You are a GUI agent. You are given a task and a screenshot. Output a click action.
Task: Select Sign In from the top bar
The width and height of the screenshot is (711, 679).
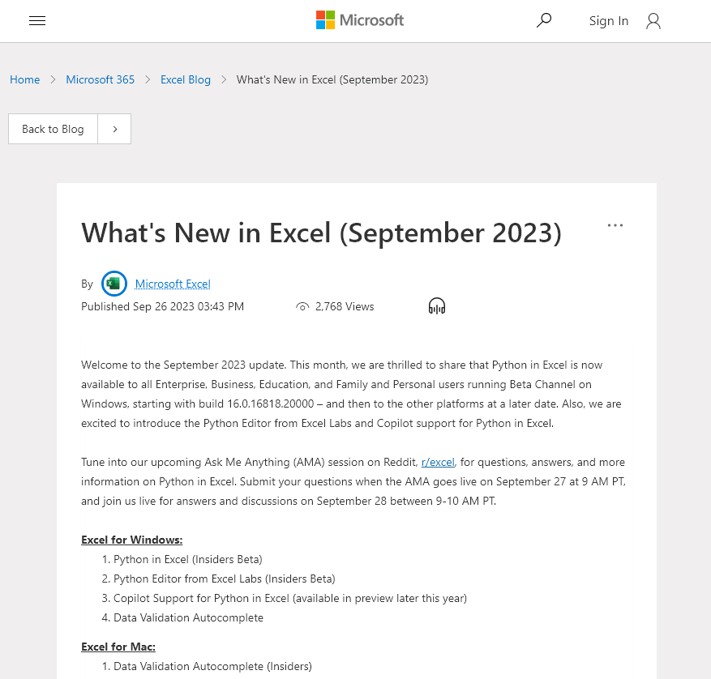(608, 21)
